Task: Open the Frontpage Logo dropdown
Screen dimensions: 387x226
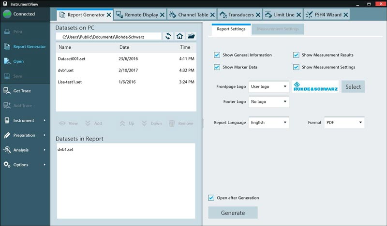Action: [x=268, y=87]
